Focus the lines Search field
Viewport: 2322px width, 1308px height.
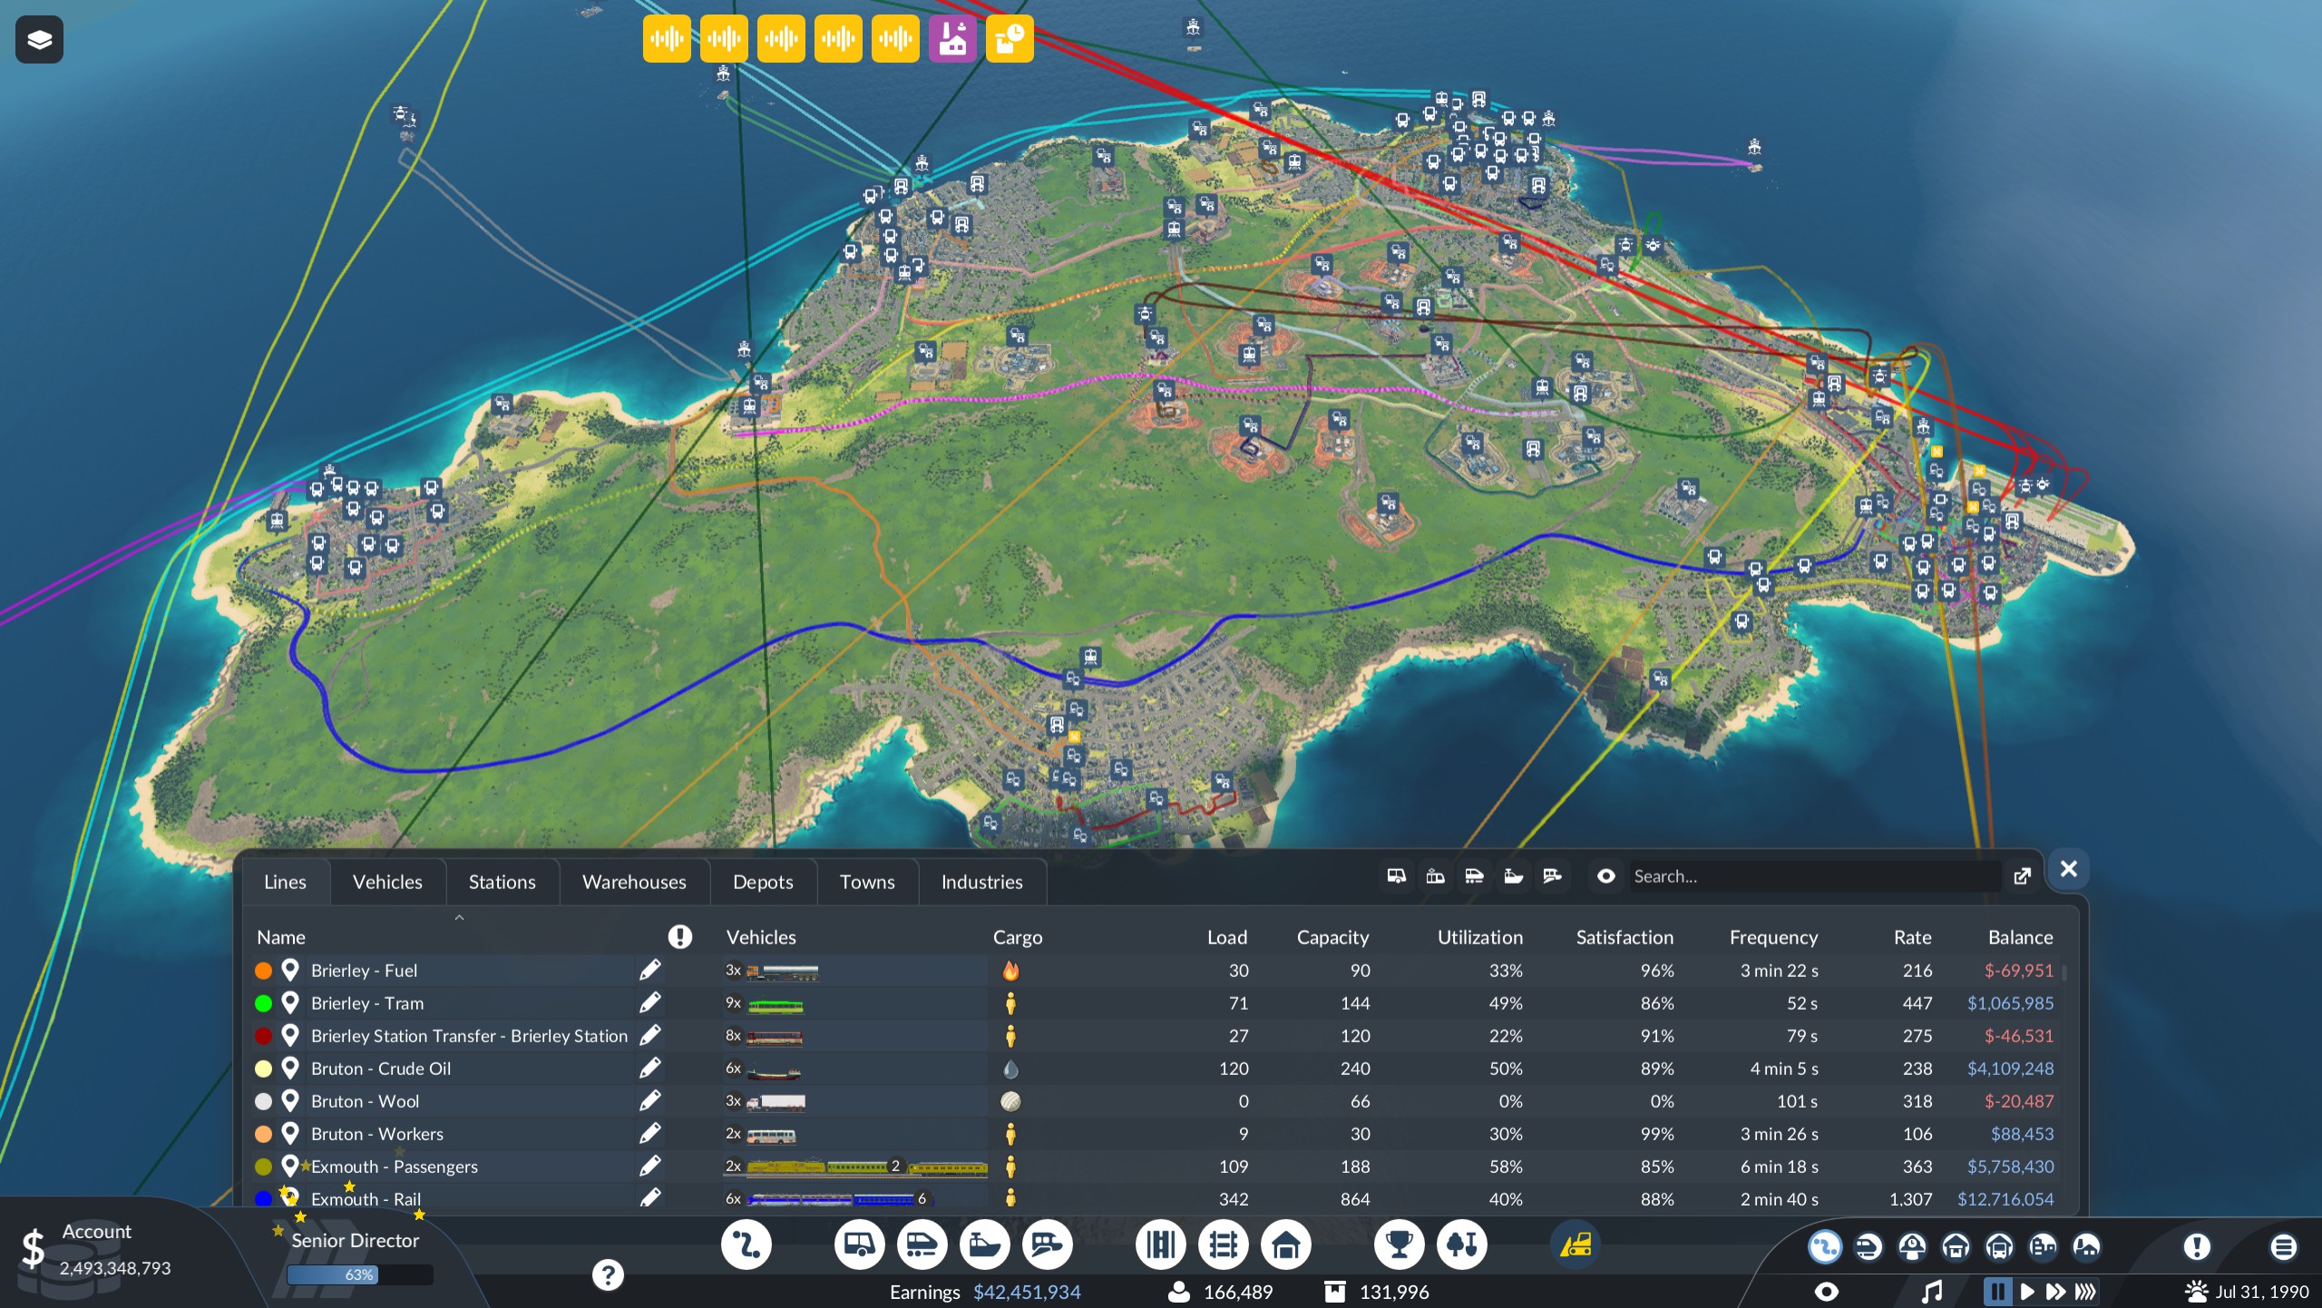point(1814,876)
